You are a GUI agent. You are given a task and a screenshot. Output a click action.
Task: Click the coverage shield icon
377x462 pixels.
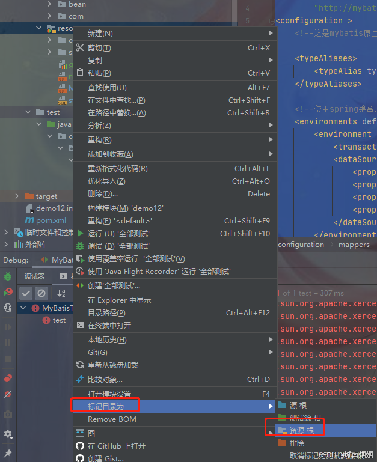80,259
